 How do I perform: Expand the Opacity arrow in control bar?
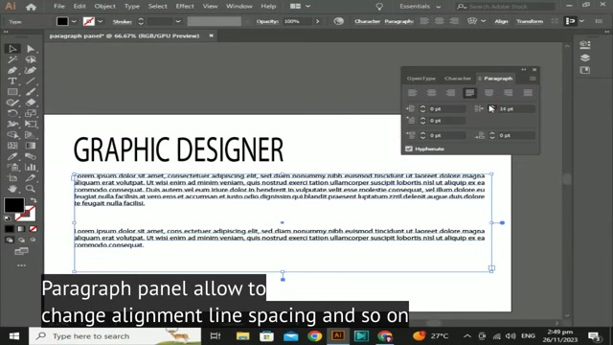click(x=317, y=21)
